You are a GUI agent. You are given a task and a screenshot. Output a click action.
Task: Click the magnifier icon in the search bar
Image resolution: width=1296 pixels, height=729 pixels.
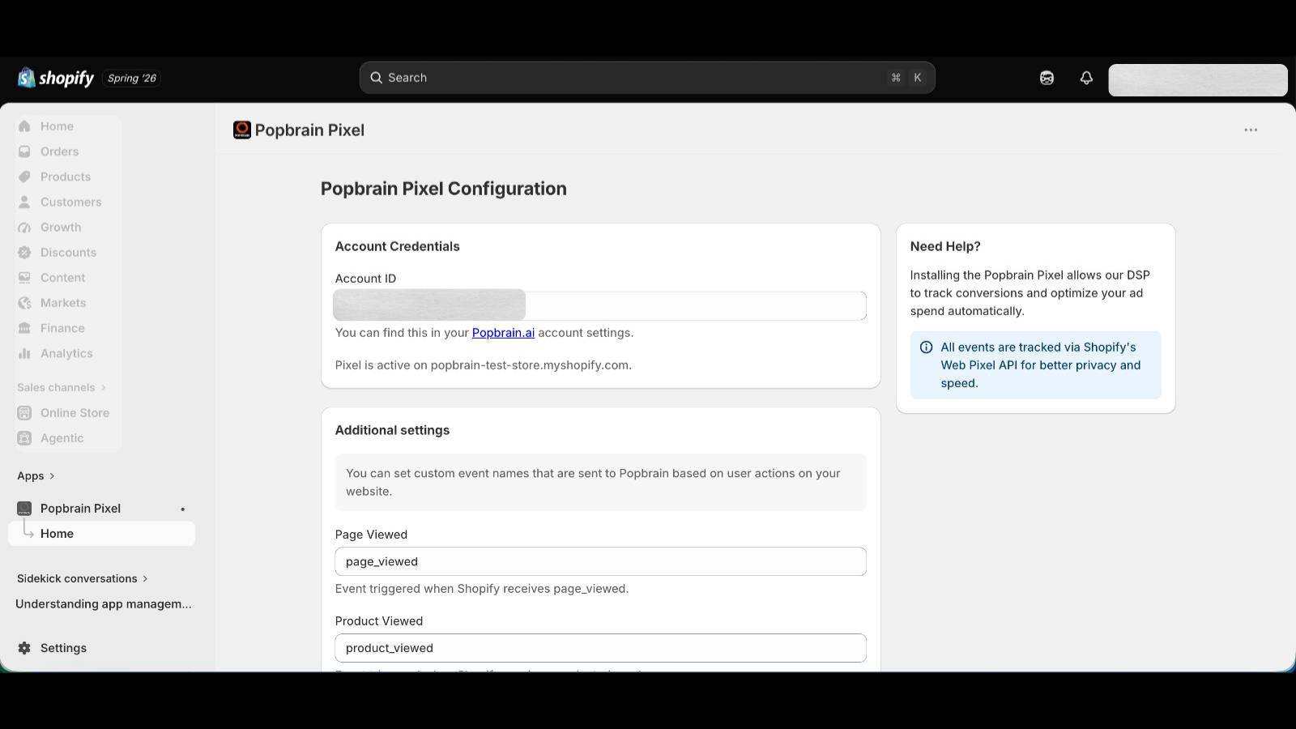[x=376, y=78]
